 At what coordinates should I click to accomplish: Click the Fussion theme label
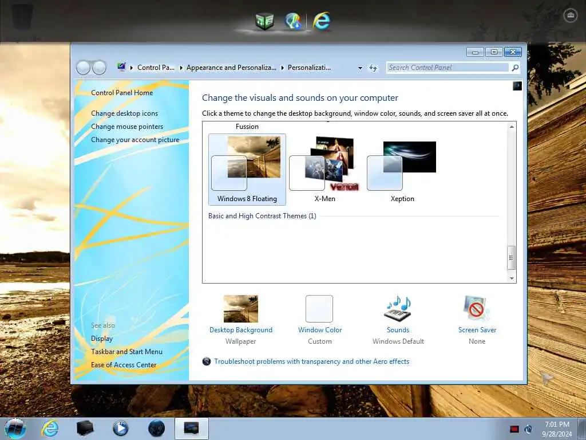click(247, 127)
